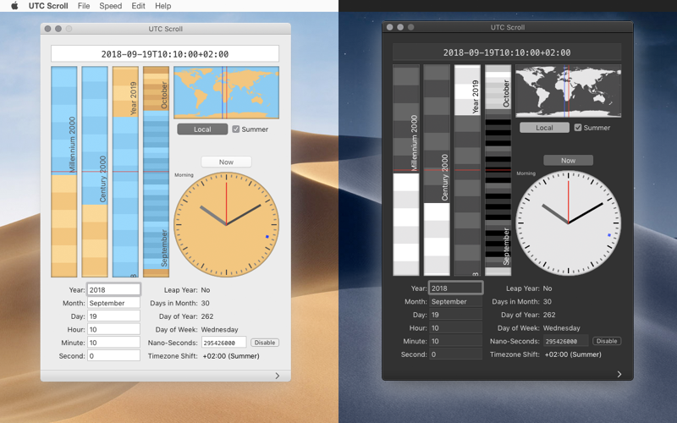This screenshot has height=423, width=677.
Task: Click the Day field in dark window
Action: pyautogui.click(x=455, y=315)
